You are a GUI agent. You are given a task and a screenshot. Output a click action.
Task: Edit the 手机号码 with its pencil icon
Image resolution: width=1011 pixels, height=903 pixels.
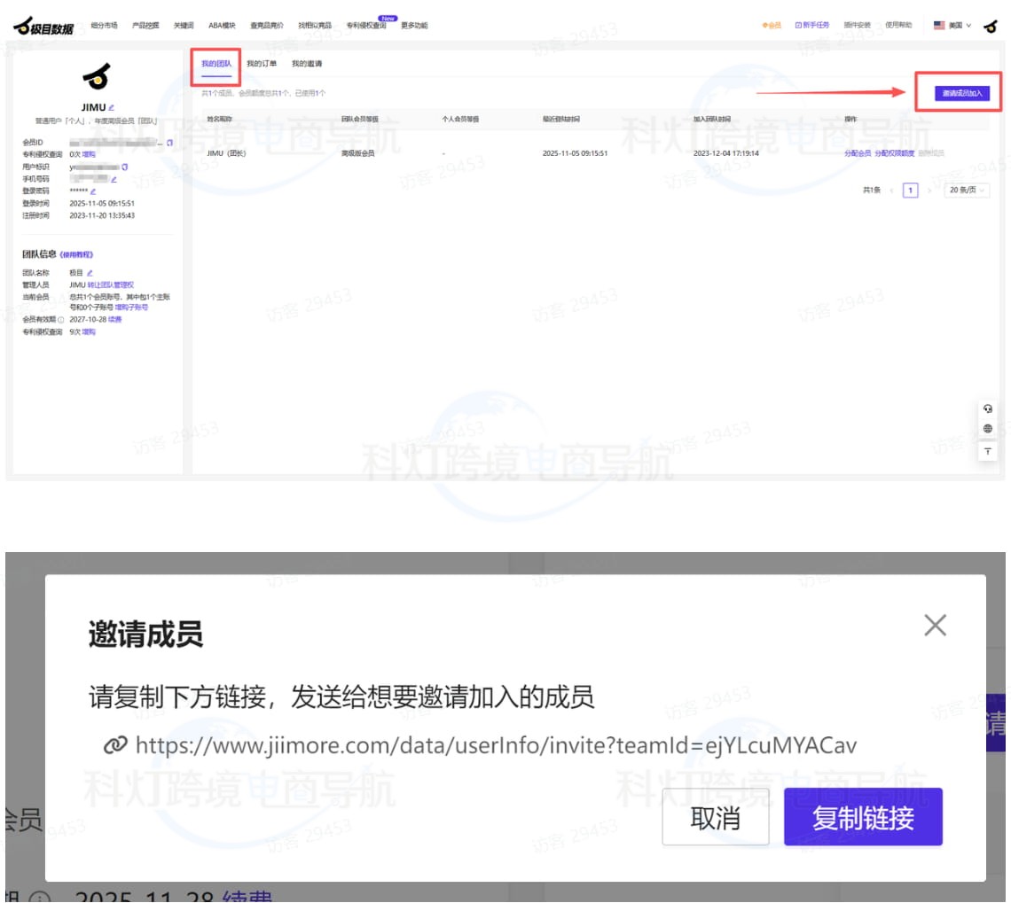(113, 180)
